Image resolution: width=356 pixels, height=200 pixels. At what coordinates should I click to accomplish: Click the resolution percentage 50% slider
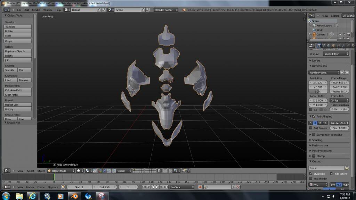318,91
